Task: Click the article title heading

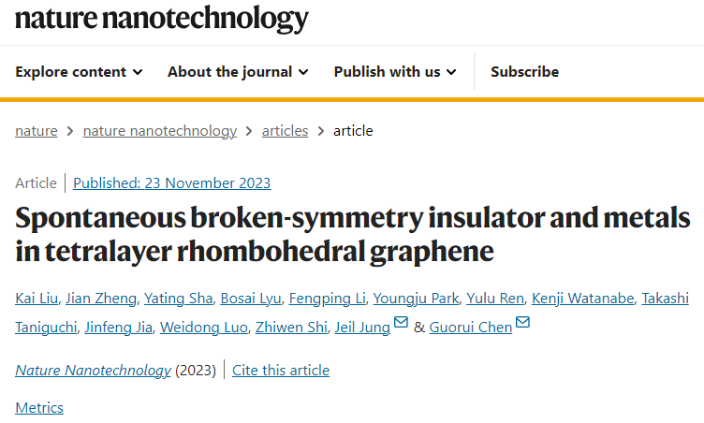Action: [x=352, y=234]
